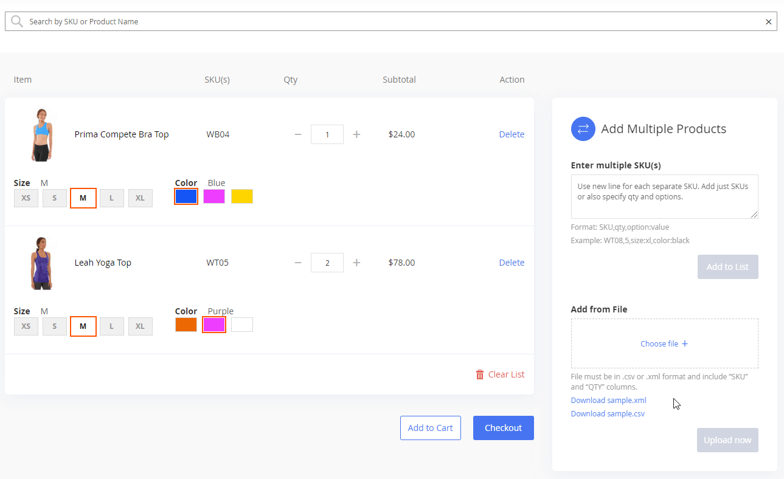Choose size L for Leah Yoga Top

coord(112,326)
